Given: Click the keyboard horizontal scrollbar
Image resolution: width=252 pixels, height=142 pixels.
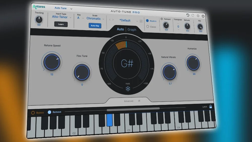Looking at the screenshot, I should [133, 109].
